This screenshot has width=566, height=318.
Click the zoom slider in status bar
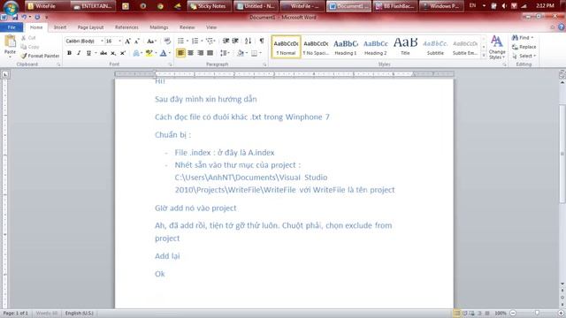(x=537, y=313)
